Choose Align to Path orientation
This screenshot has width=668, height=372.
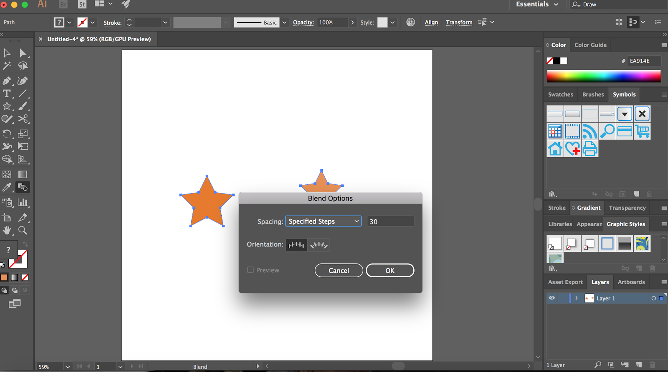pos(319,245)
